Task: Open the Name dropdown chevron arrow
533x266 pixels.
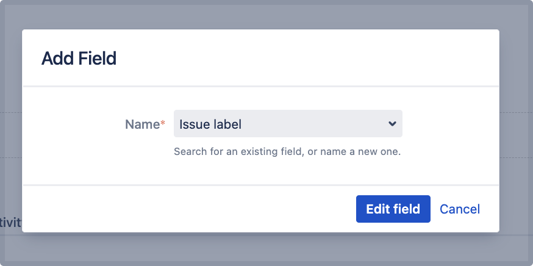Action: click(392, 124)
